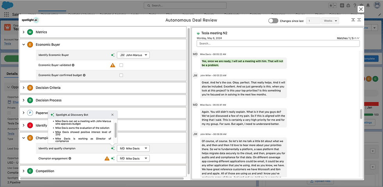This screenshot has height=187, width=383.
Task: Expand the Decision Process section
Action: [x=24, y=100]
